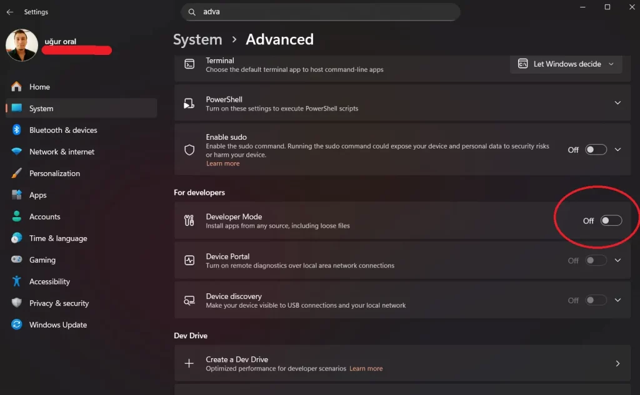Select the Terminal app icon
This screenshot has height=395, width=640.
click(189, 63)
